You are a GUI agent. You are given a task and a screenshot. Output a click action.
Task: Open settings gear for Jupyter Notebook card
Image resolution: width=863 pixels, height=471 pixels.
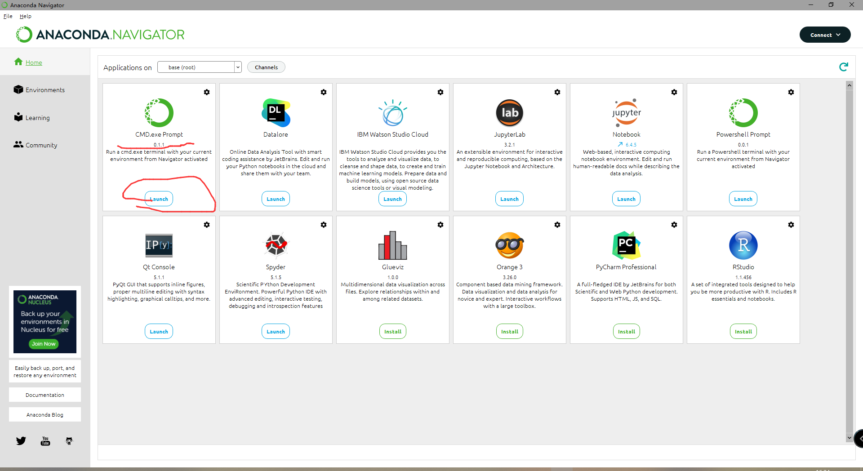pyautogui.click(x=674, y=92)
